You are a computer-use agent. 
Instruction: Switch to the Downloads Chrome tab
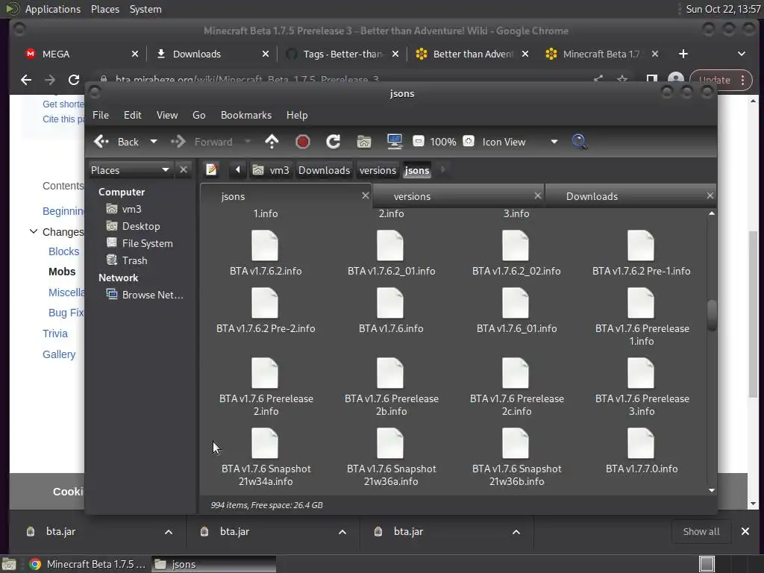coord(211,54)
